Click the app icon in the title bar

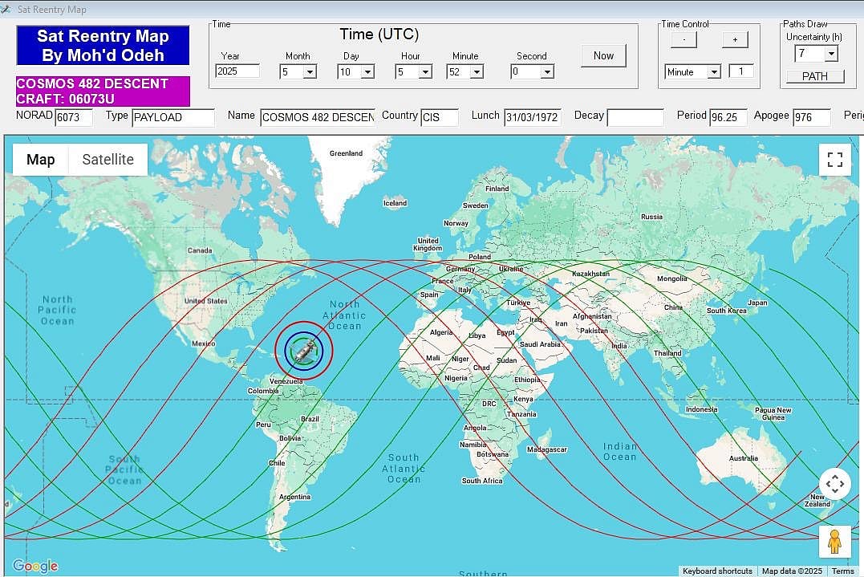pos(6,10)
